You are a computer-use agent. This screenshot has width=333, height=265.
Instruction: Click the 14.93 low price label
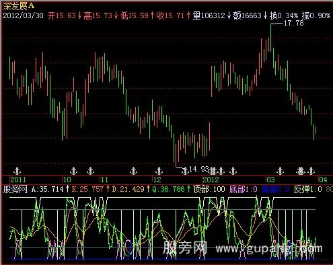click(x=199, y=169)
